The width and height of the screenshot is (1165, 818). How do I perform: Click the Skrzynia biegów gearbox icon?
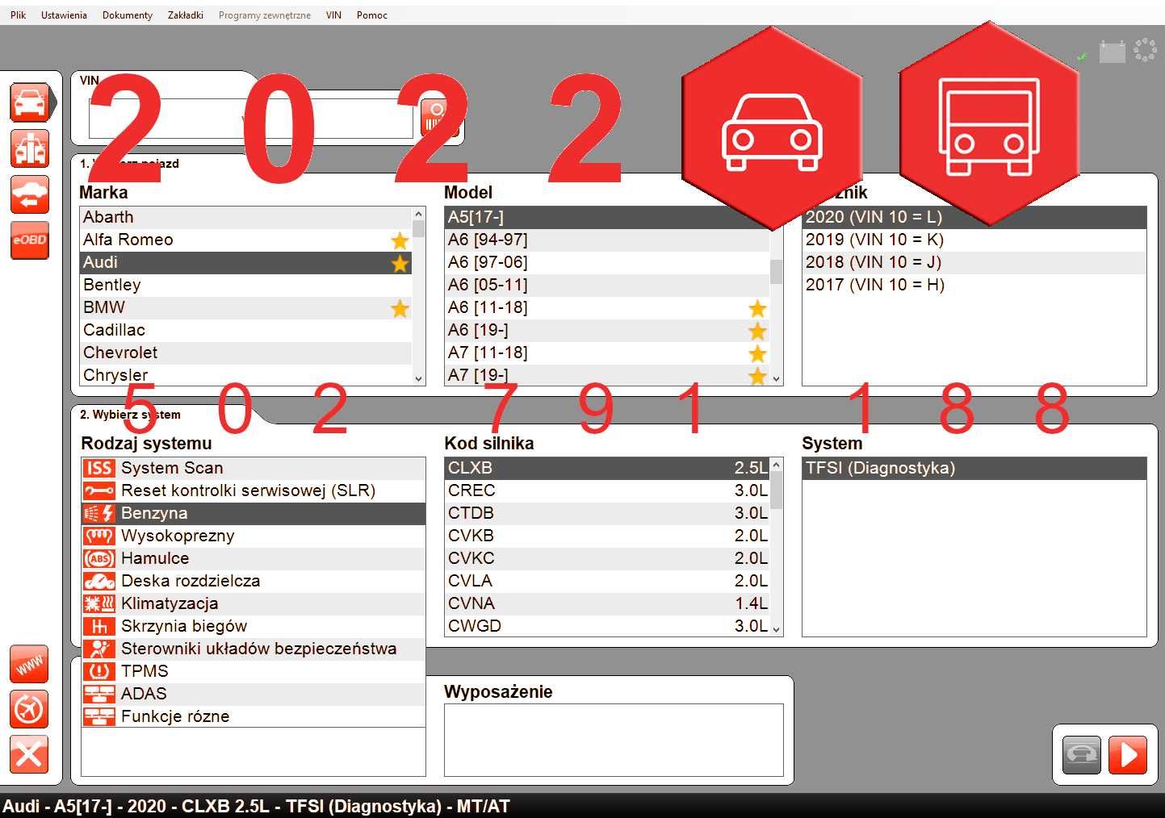click(x=99, y=626)
